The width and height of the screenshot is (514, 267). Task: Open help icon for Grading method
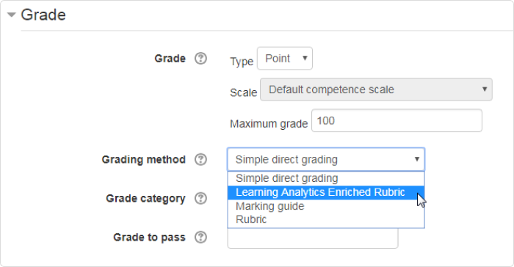(x=200, y=160)
